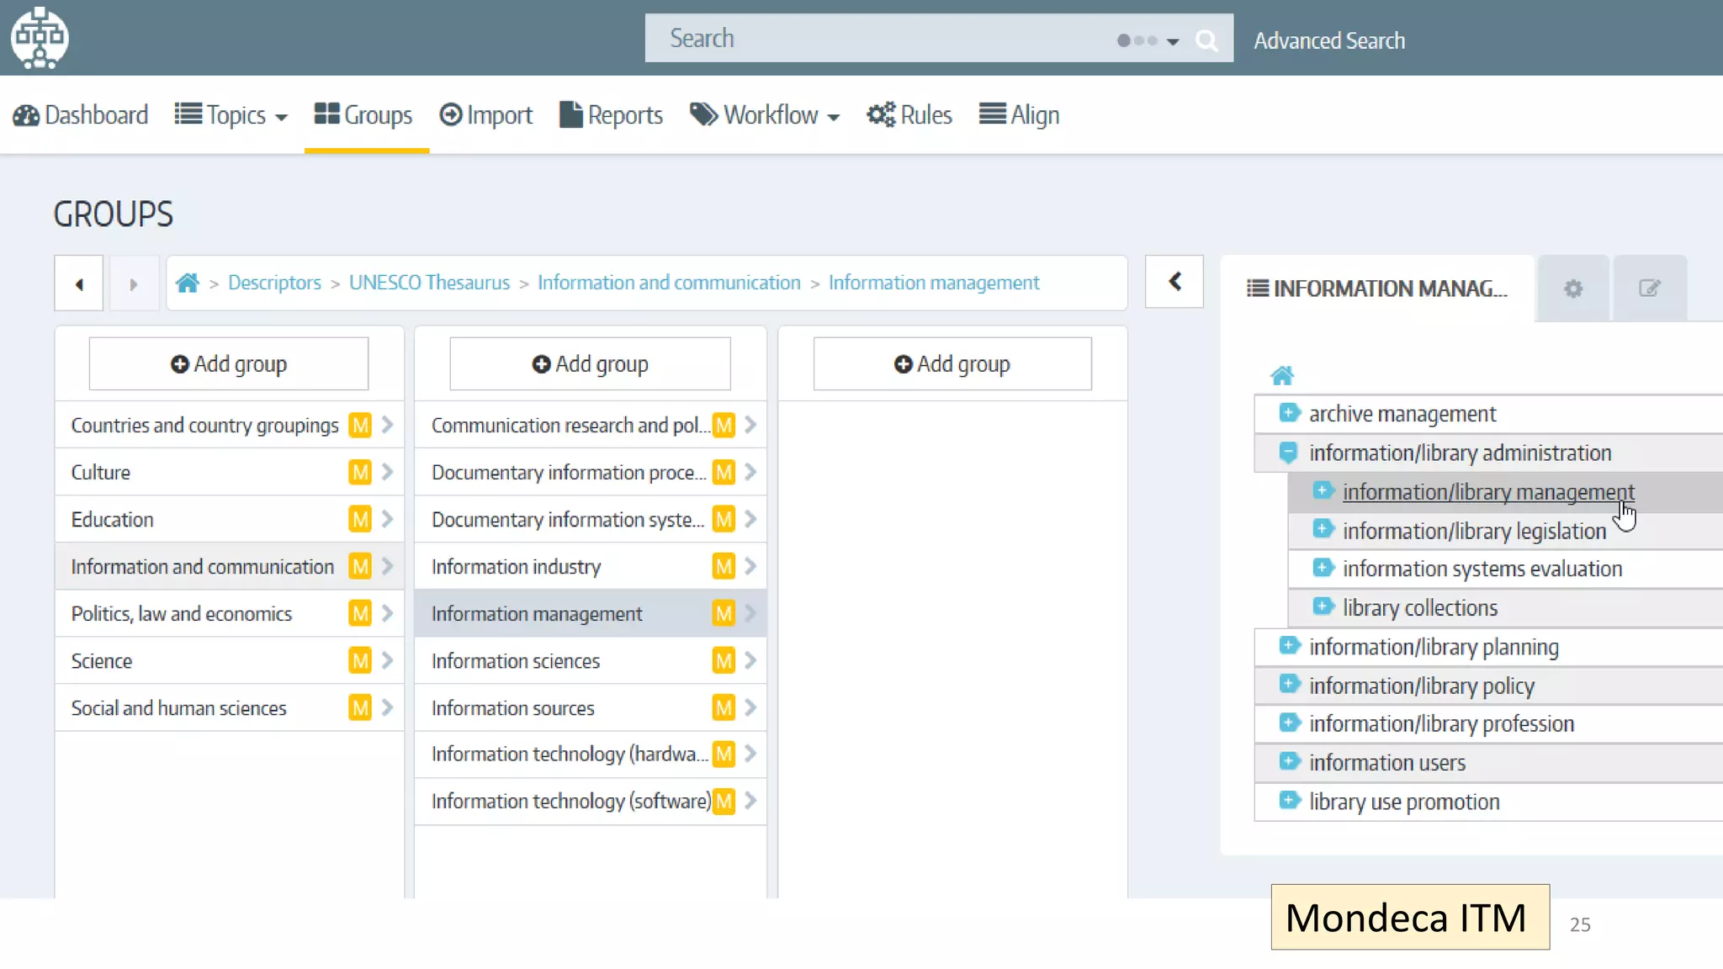Open the gear settings tab

[1572, 289]
